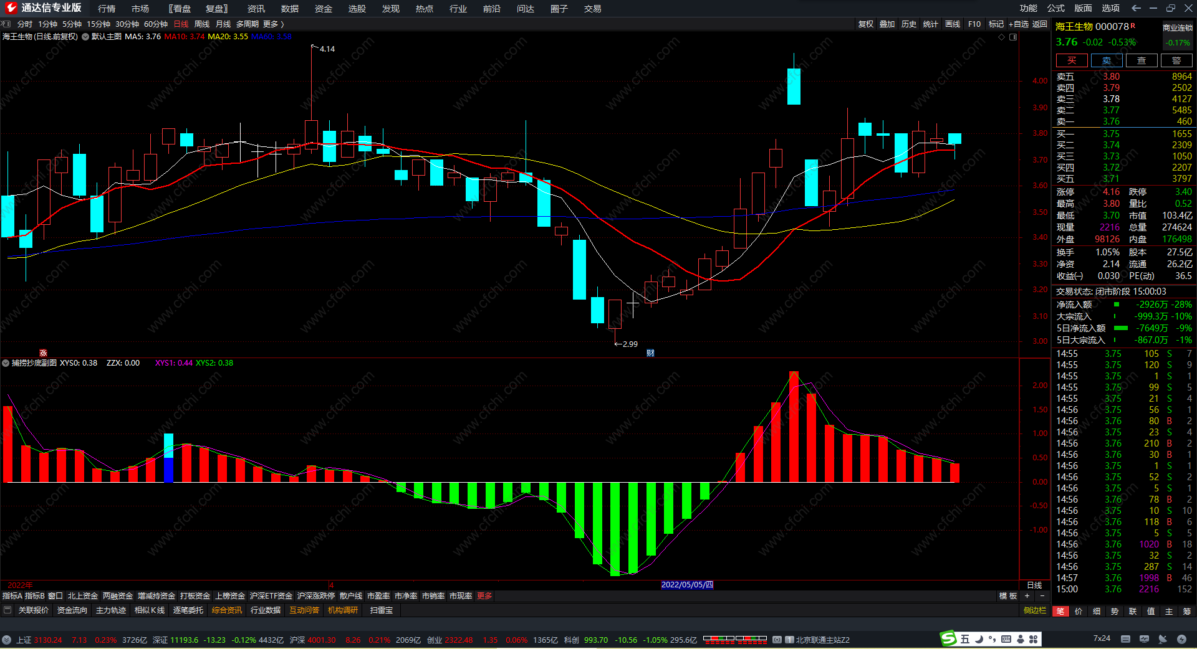Click the Sogou input method S logo
The image size is (1197, 649).
[x=948, y=638]
